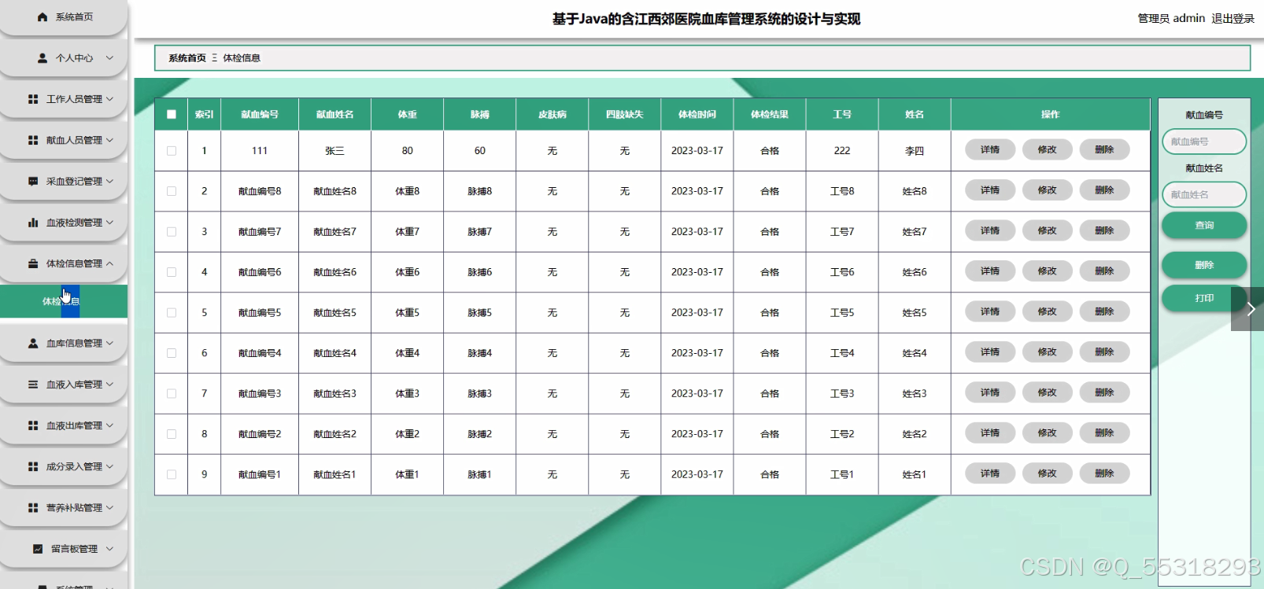Click the grid icon beside 血液出库管理
Viewport: 1264px width, 589px height.
click(x=33, y=425)
